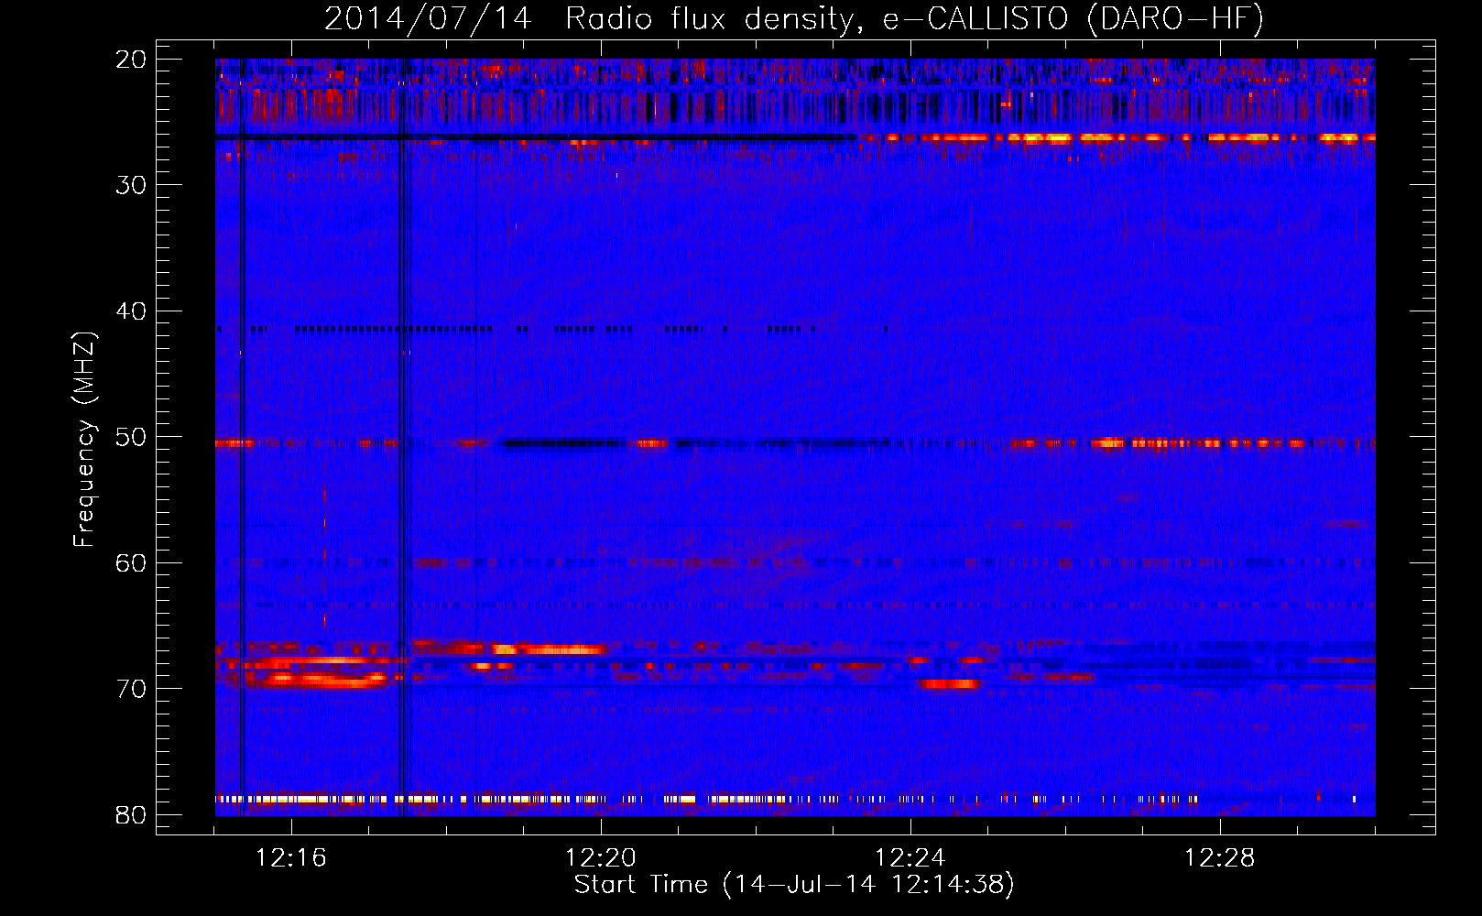Image resolution: width=1482 pixels, height=916 pixels.
Task: Click the 20 frequency tick label
Action: pyautogui.click(x=131, y=60)
